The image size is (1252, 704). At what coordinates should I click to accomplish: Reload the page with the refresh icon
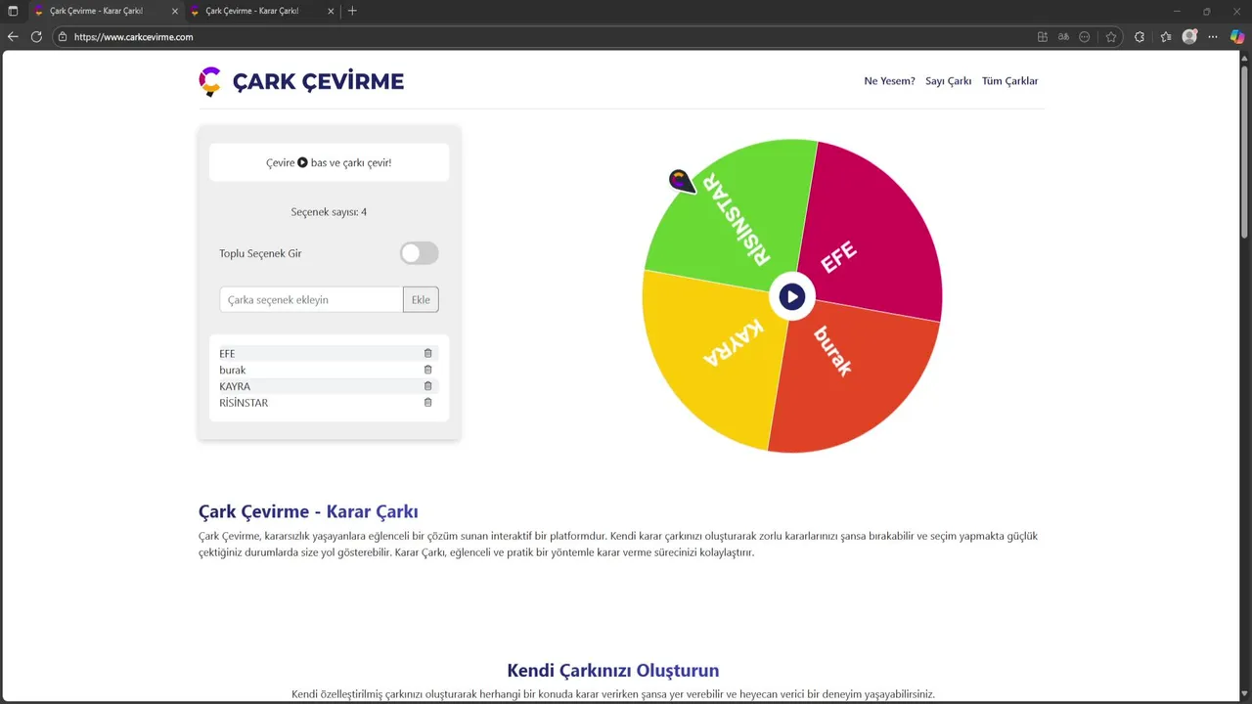(x=36, y=37)
